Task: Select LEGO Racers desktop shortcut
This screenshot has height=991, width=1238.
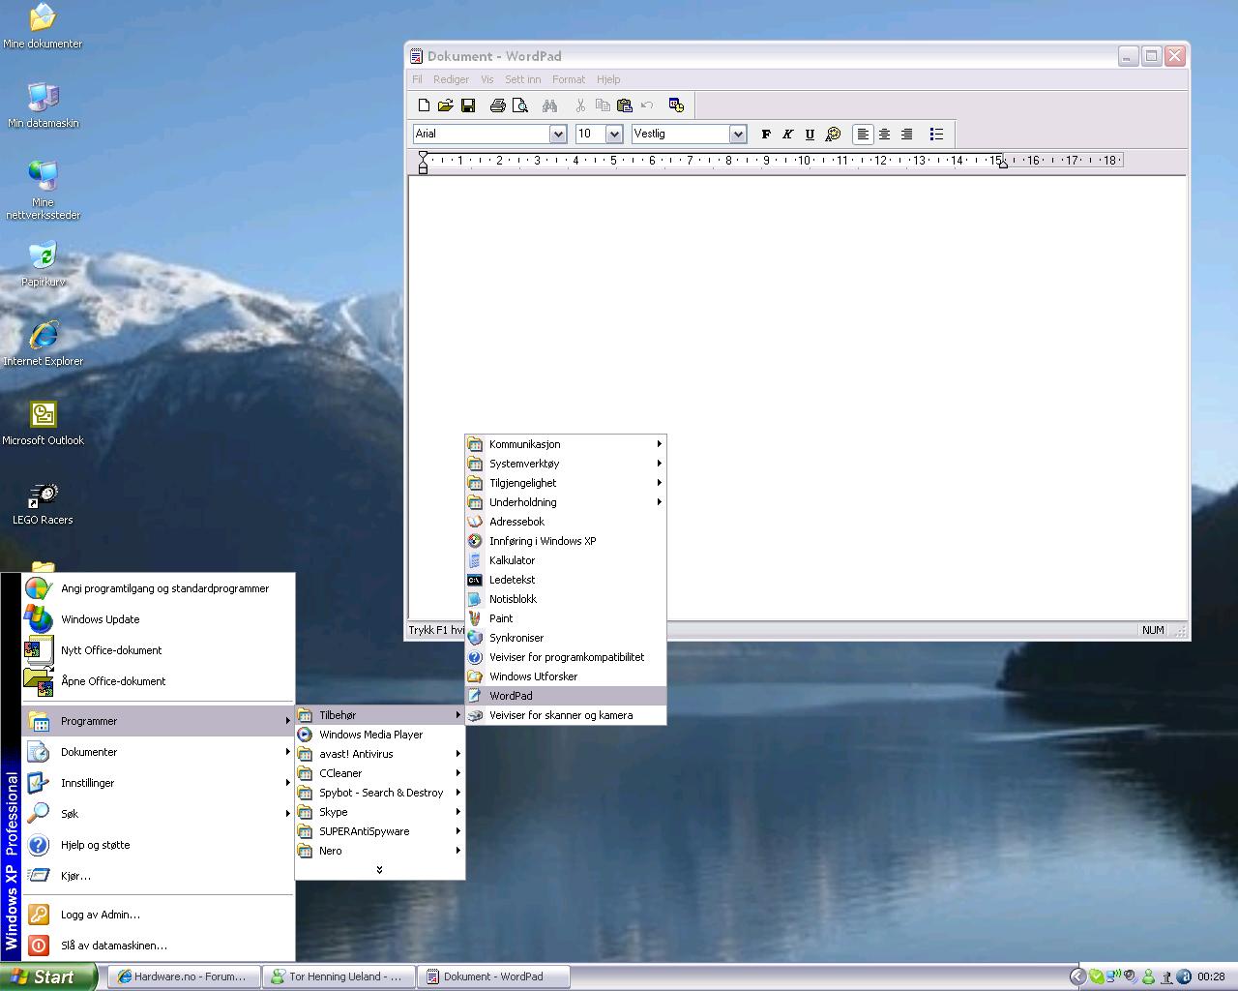Action: coord(43,502)
